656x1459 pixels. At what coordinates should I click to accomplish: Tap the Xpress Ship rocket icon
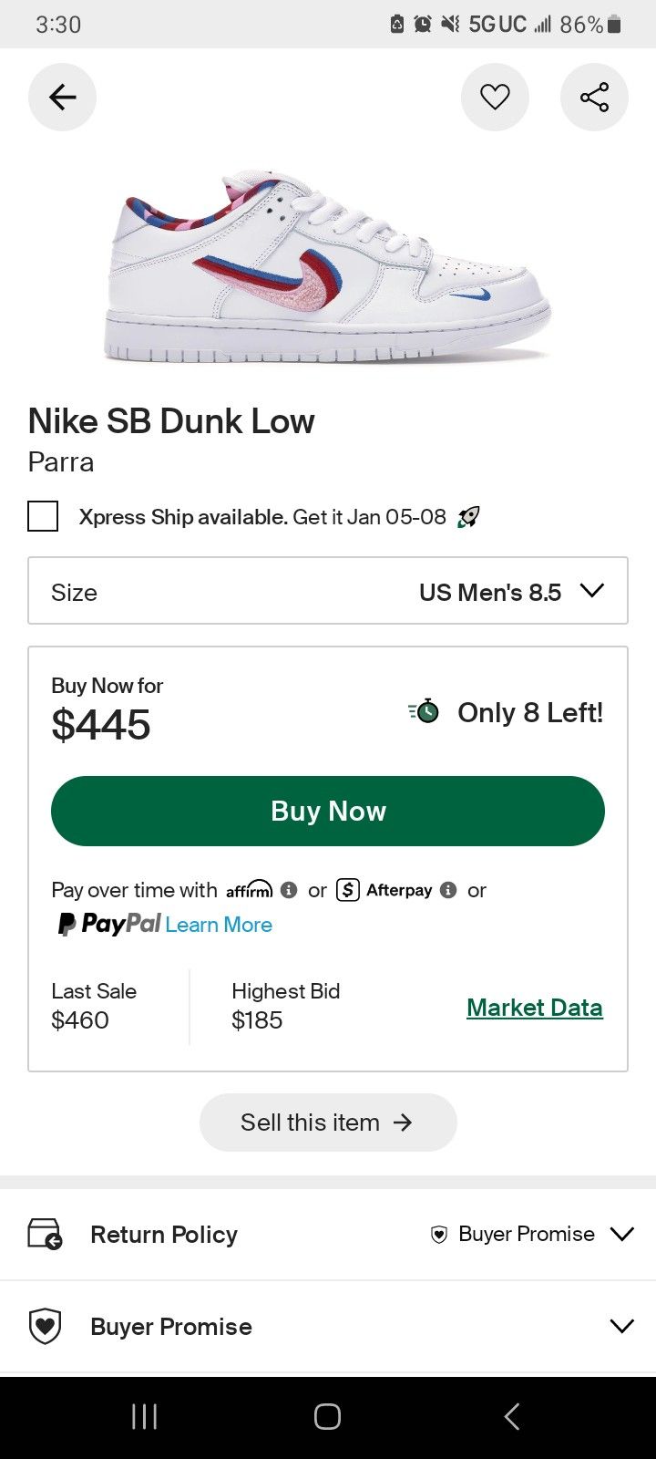pos(469,517)
